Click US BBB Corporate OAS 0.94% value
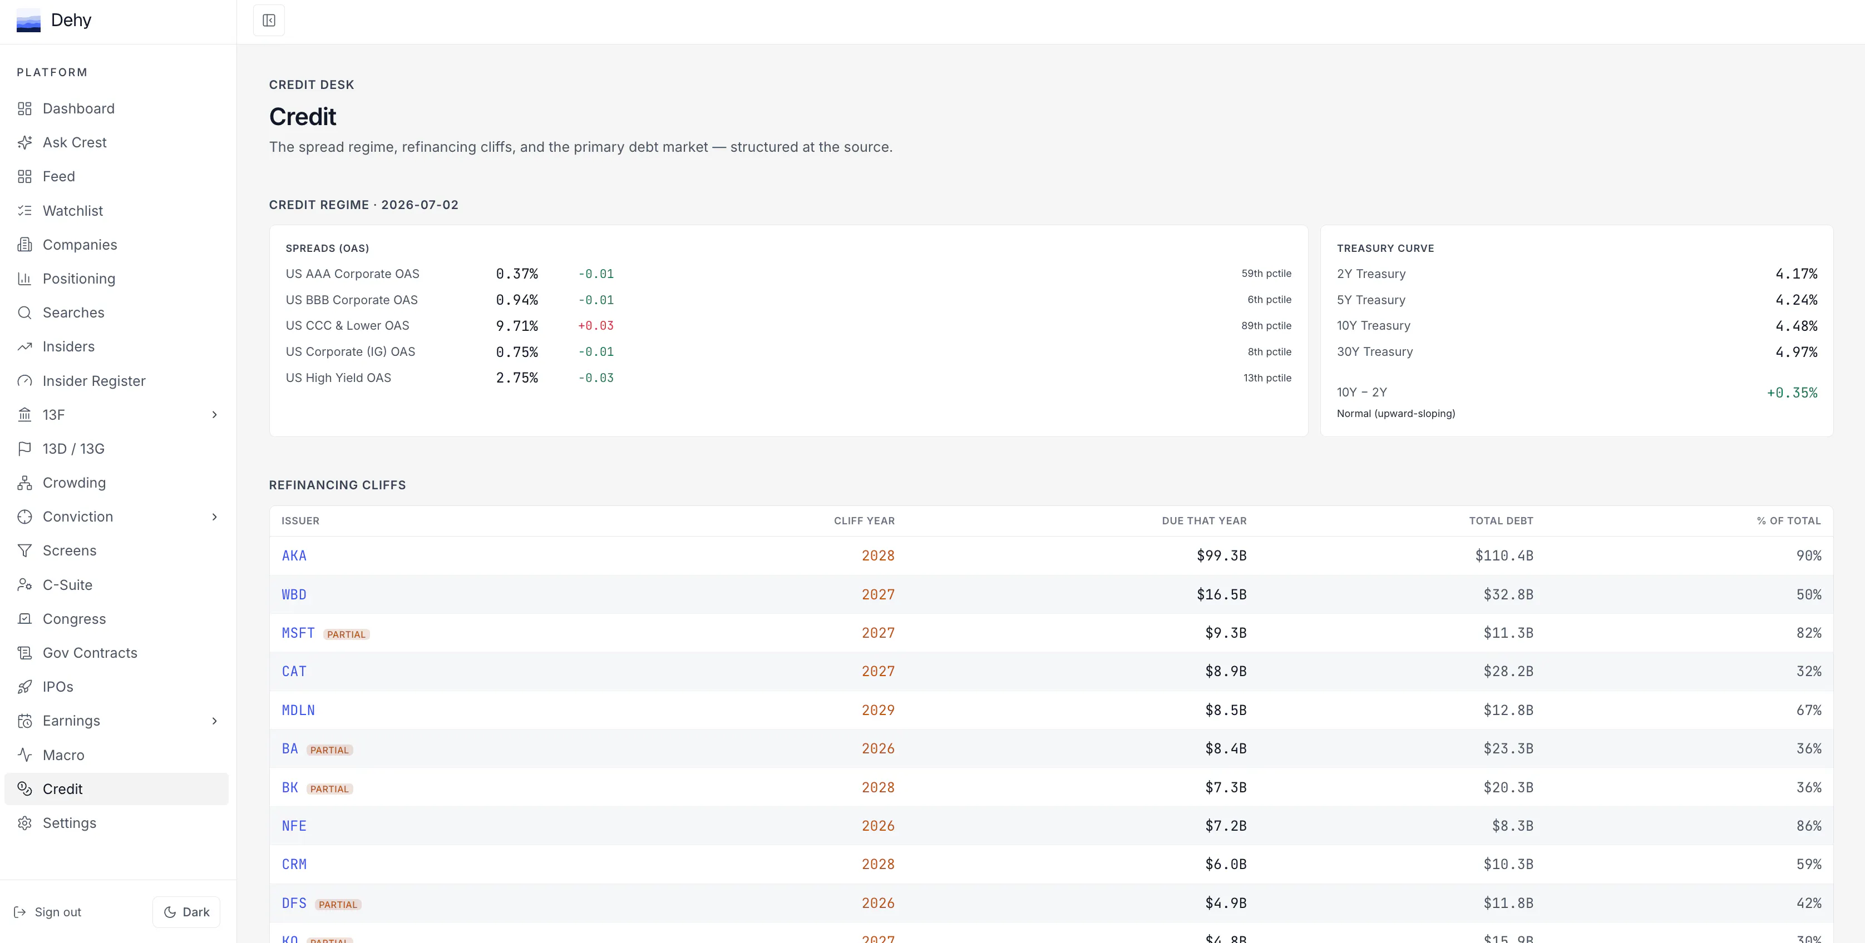1865x943 pixels. click(x=517, y=300)
